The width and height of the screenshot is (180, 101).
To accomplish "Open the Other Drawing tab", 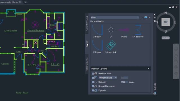I will pos(87,64).
